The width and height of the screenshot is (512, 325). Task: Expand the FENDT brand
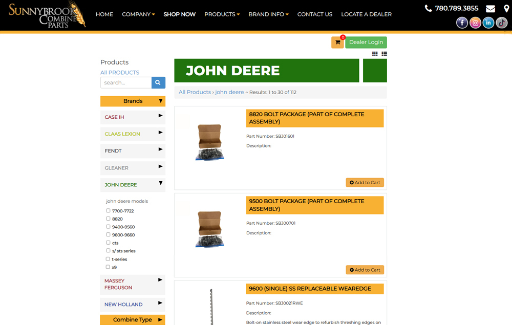pos(133,151)
